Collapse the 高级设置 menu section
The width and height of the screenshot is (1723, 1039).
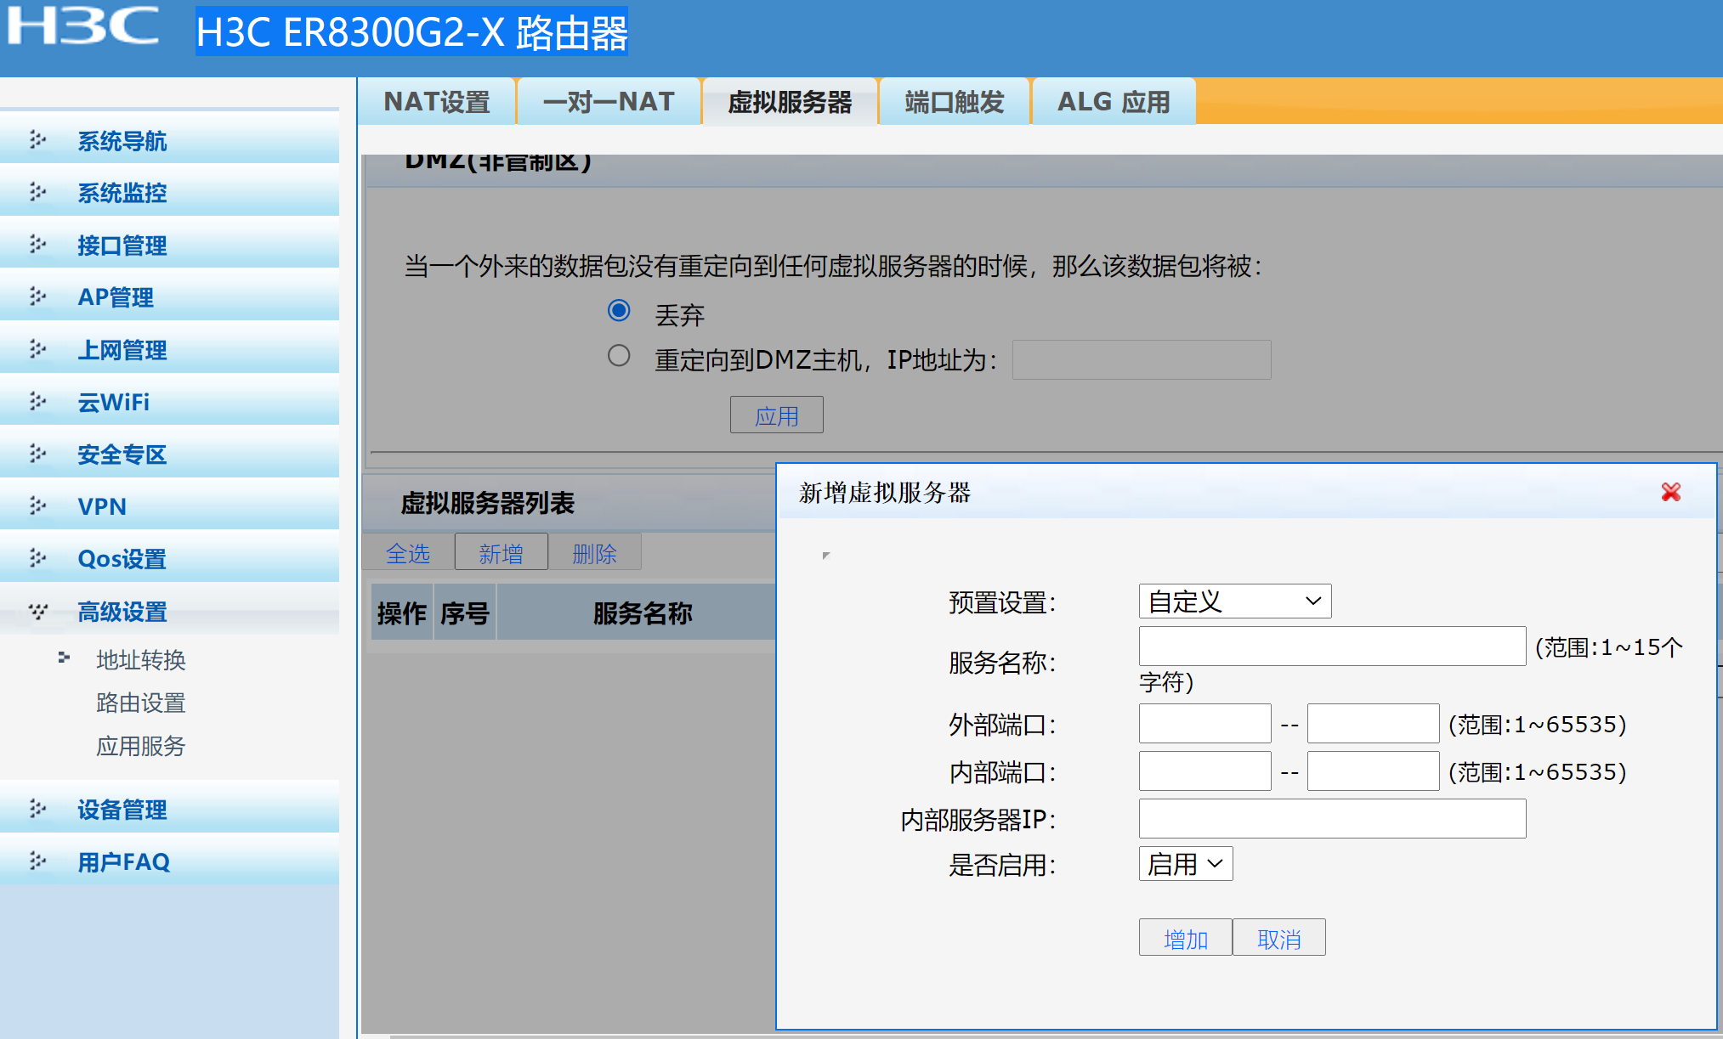122,612
